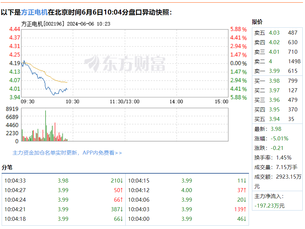Screen dimensions: 305x229
Task: Select the 买三 3.96 quote row
Action: [x=277, y=100]
